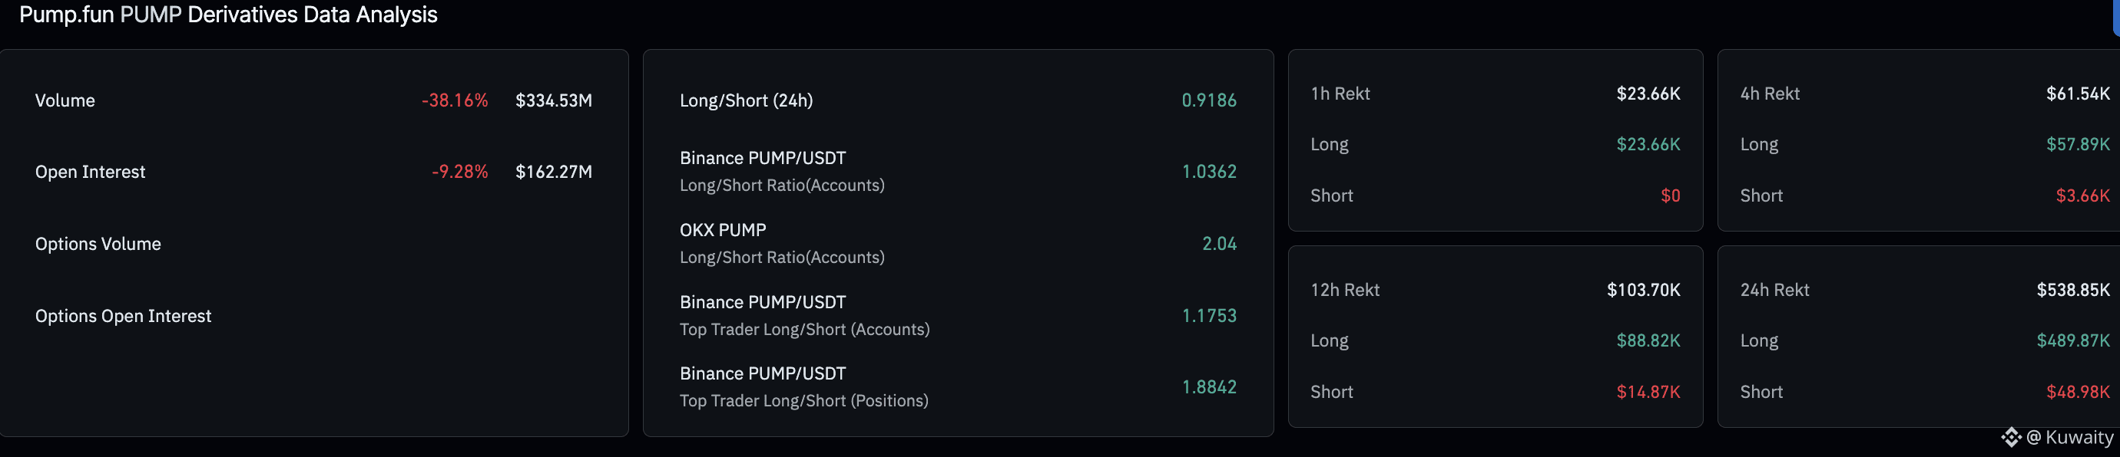Click the 12h Short liquidation value $14.87K
Image resolution: width=2120 pixels, height=457 pixels.
[x=1648, y=392]
